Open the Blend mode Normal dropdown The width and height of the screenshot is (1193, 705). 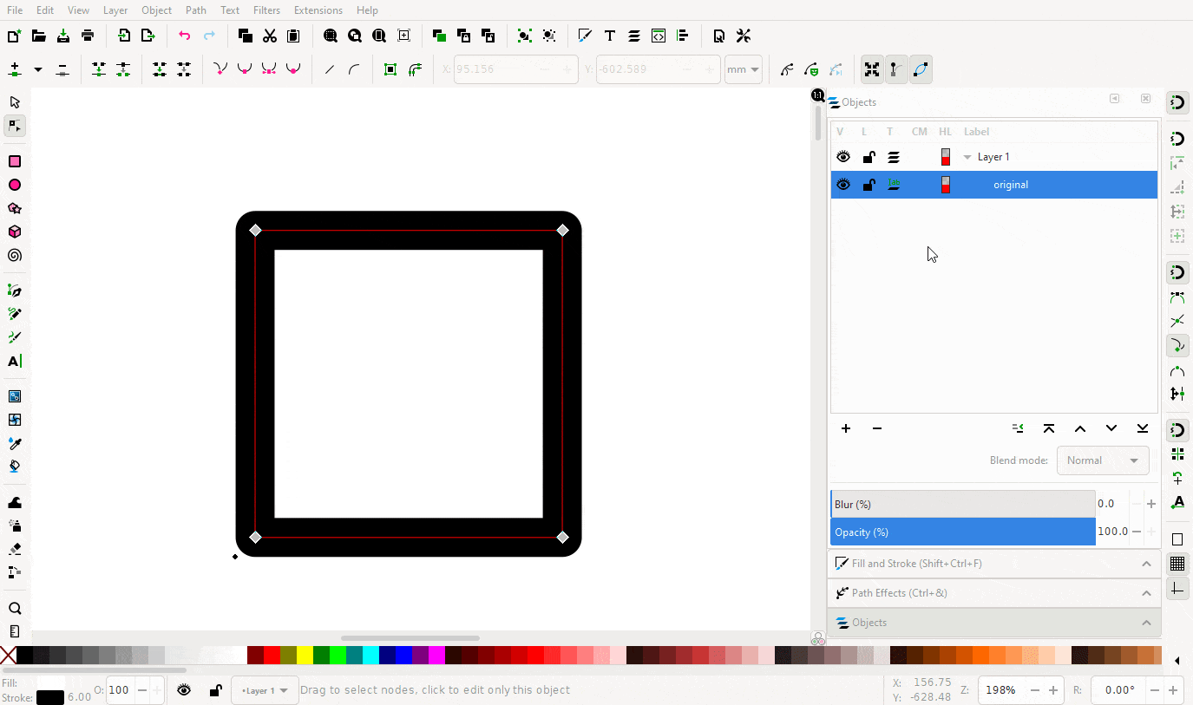click(1103, 460)
